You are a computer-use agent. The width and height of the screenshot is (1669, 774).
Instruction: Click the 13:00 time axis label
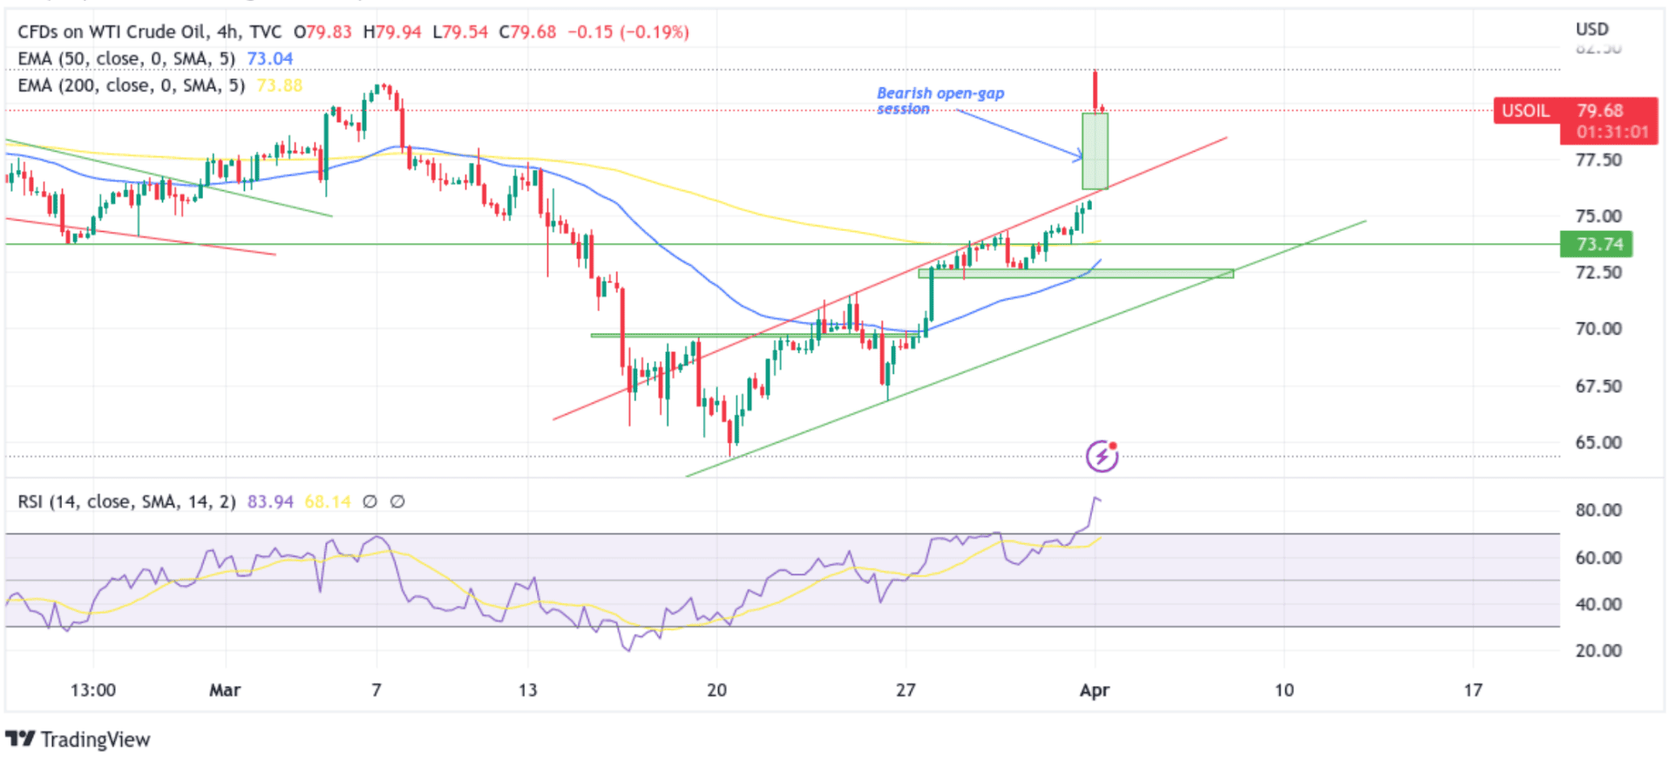point(93,690)
